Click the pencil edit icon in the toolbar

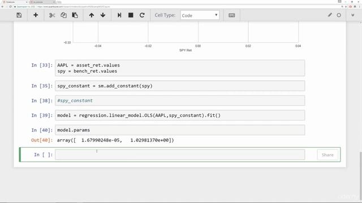[x=330, y=15]
